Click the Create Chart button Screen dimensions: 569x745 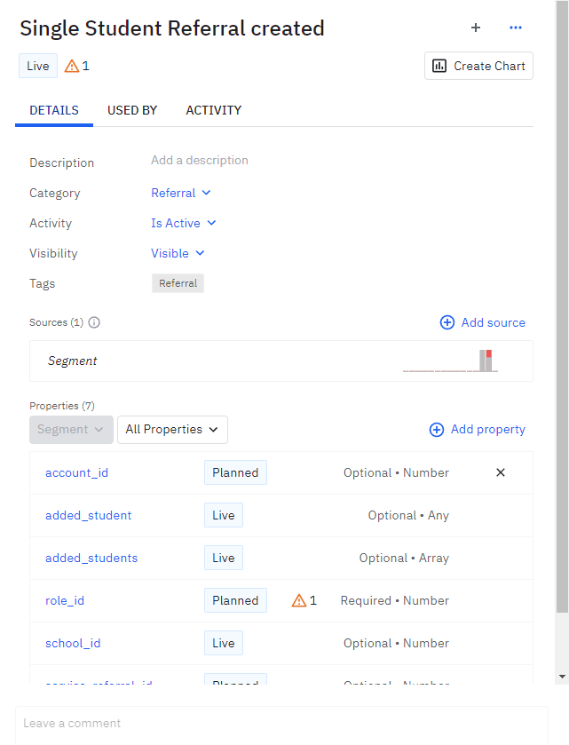[x=478, y=66]
